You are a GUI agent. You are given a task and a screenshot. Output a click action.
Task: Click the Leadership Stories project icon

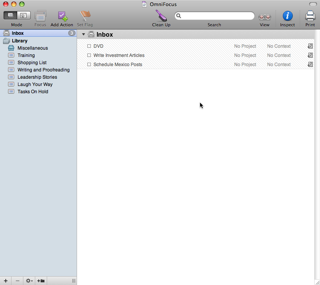click(x=11, y=77)
